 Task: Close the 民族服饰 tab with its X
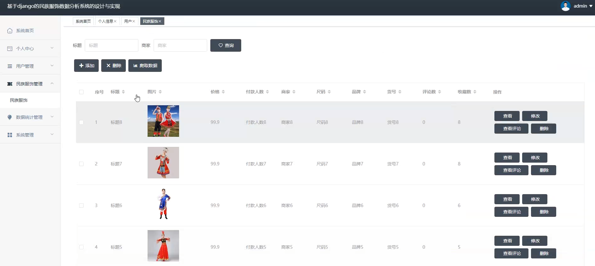point(160,21)
